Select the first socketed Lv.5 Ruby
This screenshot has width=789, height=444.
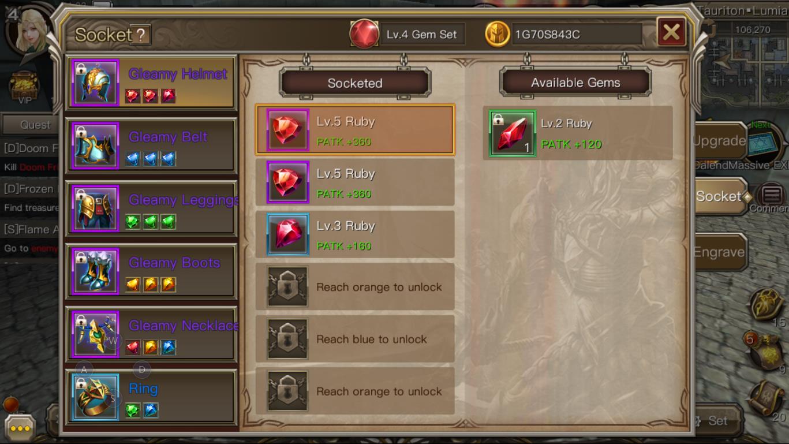(x=355, y=130)
